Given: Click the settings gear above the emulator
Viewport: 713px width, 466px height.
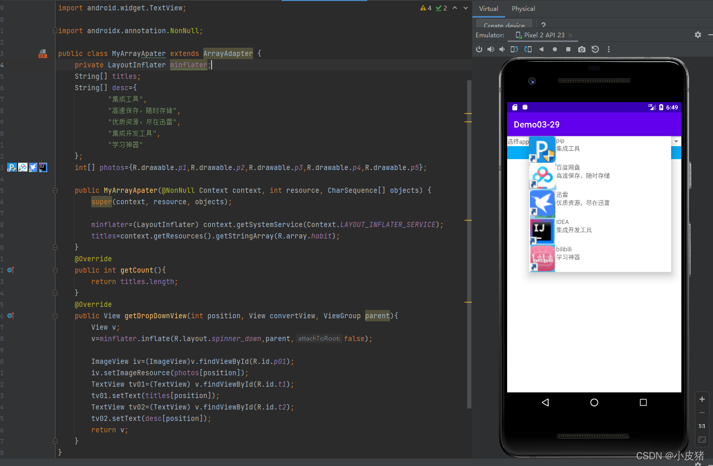Looking at the screenshot, I should click(698, 35).
